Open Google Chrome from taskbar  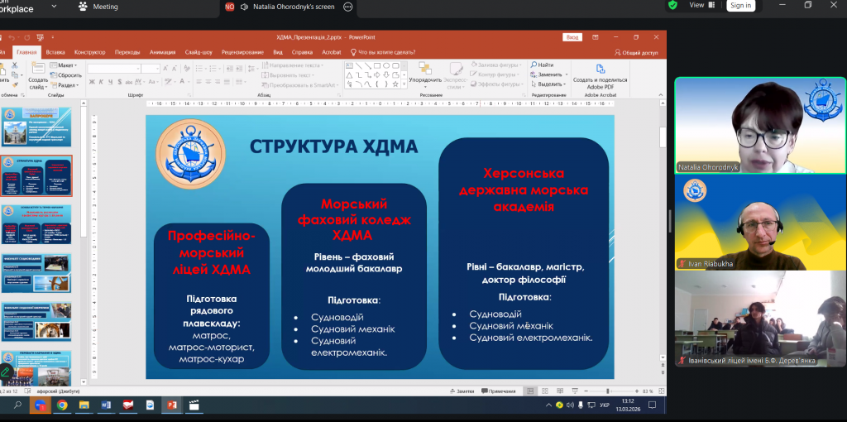[x=62, y=405]
